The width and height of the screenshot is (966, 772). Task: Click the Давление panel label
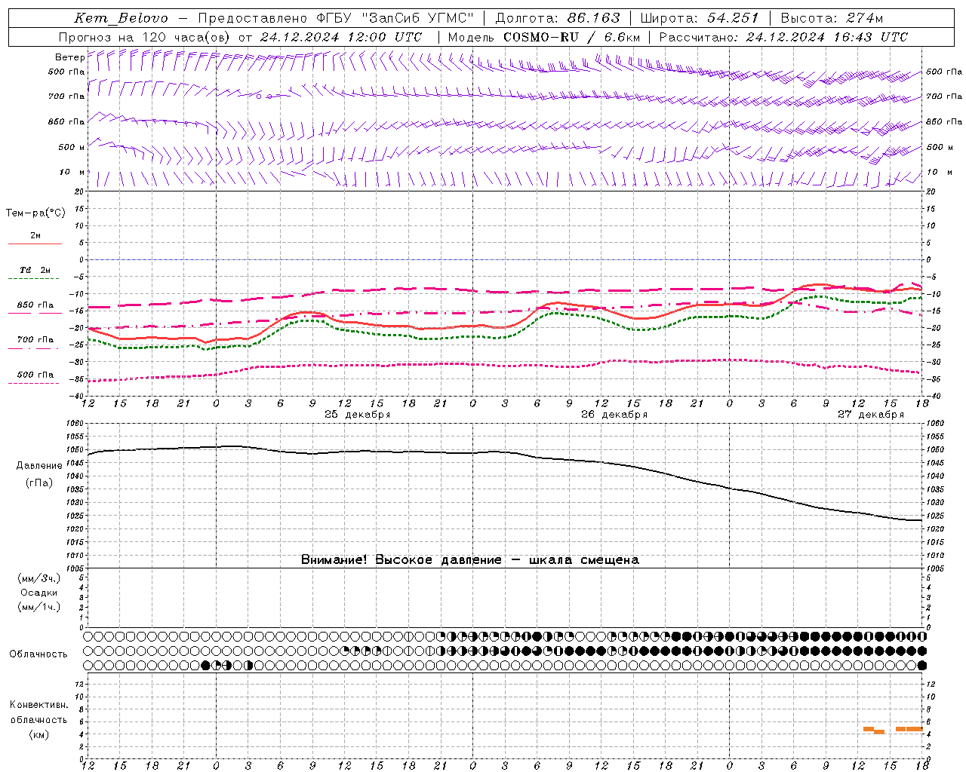pyautogui.click(x=39, y=466)
